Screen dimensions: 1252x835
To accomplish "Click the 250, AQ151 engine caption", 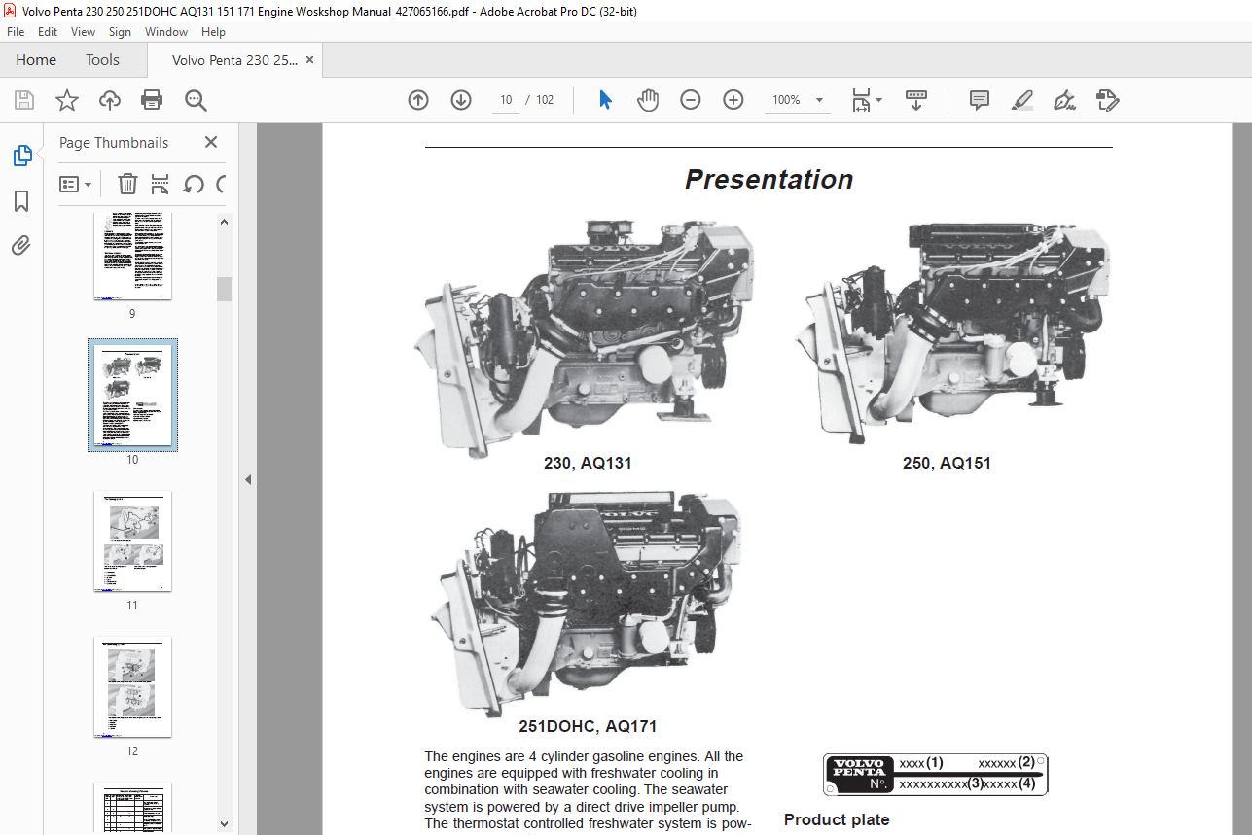I will (x=947, y=463).
